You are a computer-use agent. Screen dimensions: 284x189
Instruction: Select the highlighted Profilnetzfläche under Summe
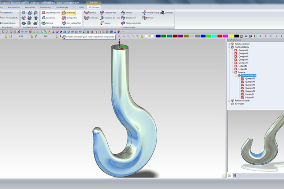pyautogui.click(x=248, y=75)
